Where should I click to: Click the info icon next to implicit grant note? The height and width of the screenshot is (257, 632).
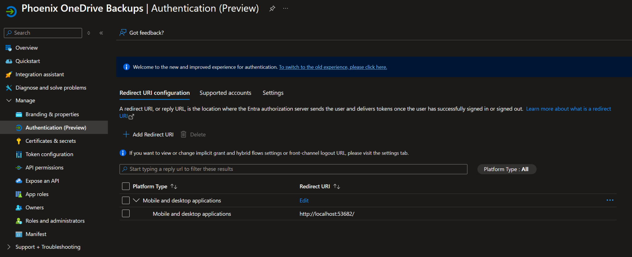coord(123,153)
